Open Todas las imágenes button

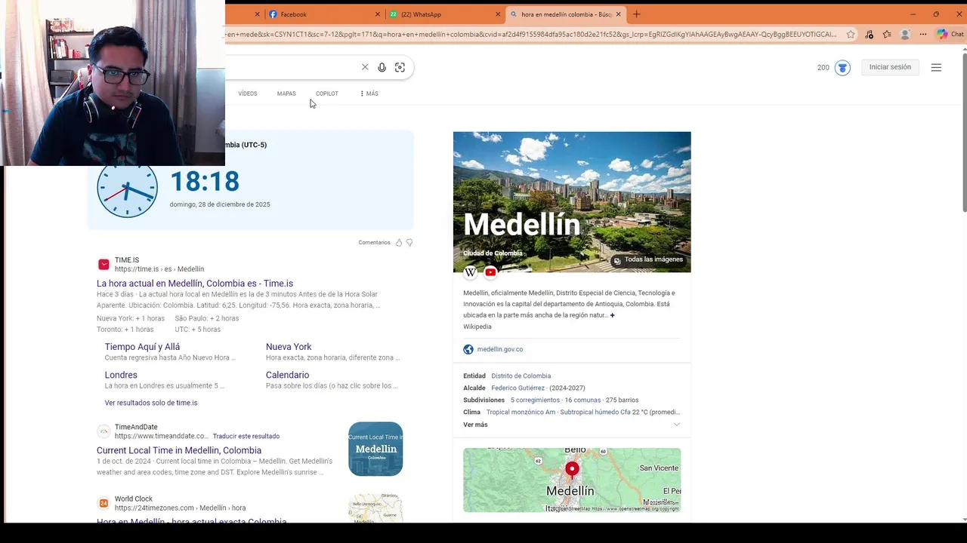pos(647,260)
